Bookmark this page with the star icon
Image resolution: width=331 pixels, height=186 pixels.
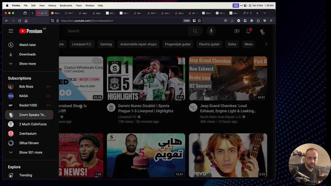199,21
